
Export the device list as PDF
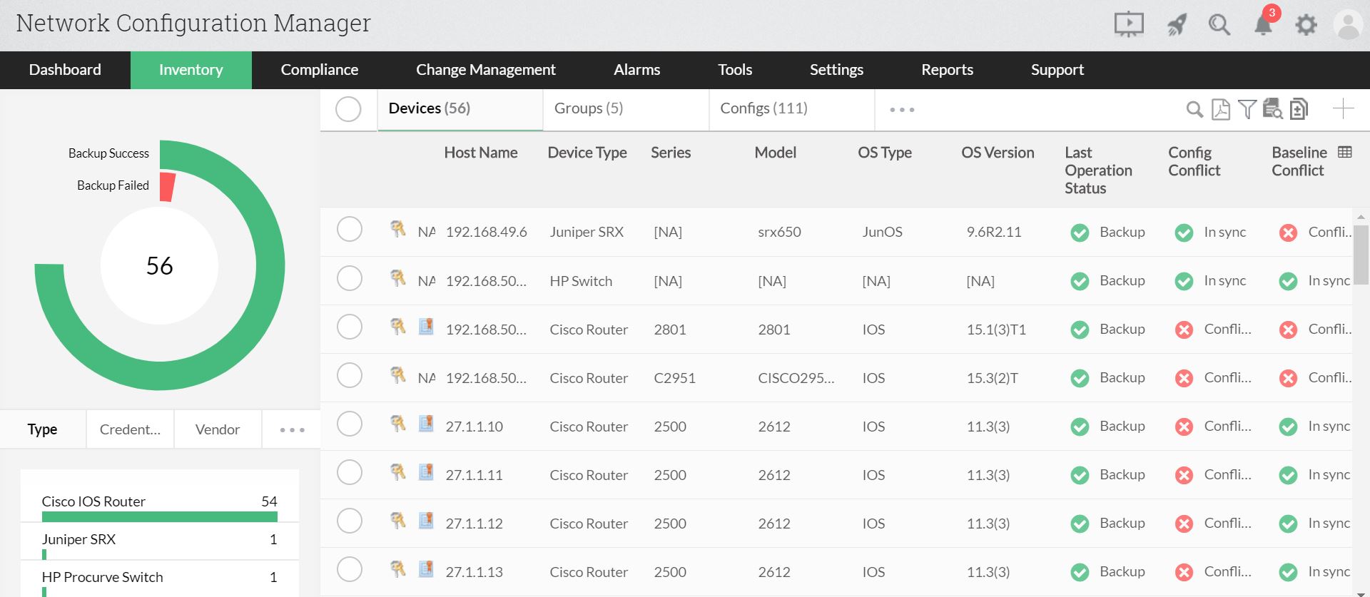(1221, 109)
